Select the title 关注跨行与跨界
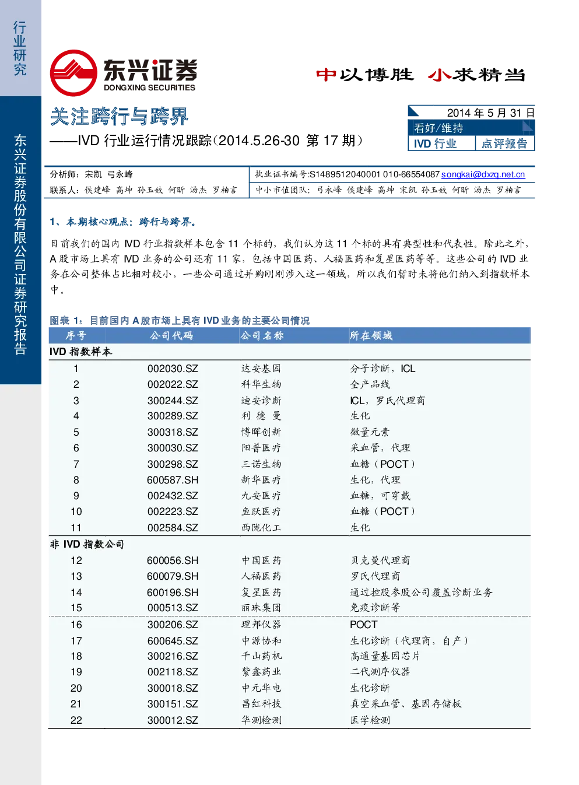Image resolution: width=579 pixels, height=785 pixels. point(120,116)
